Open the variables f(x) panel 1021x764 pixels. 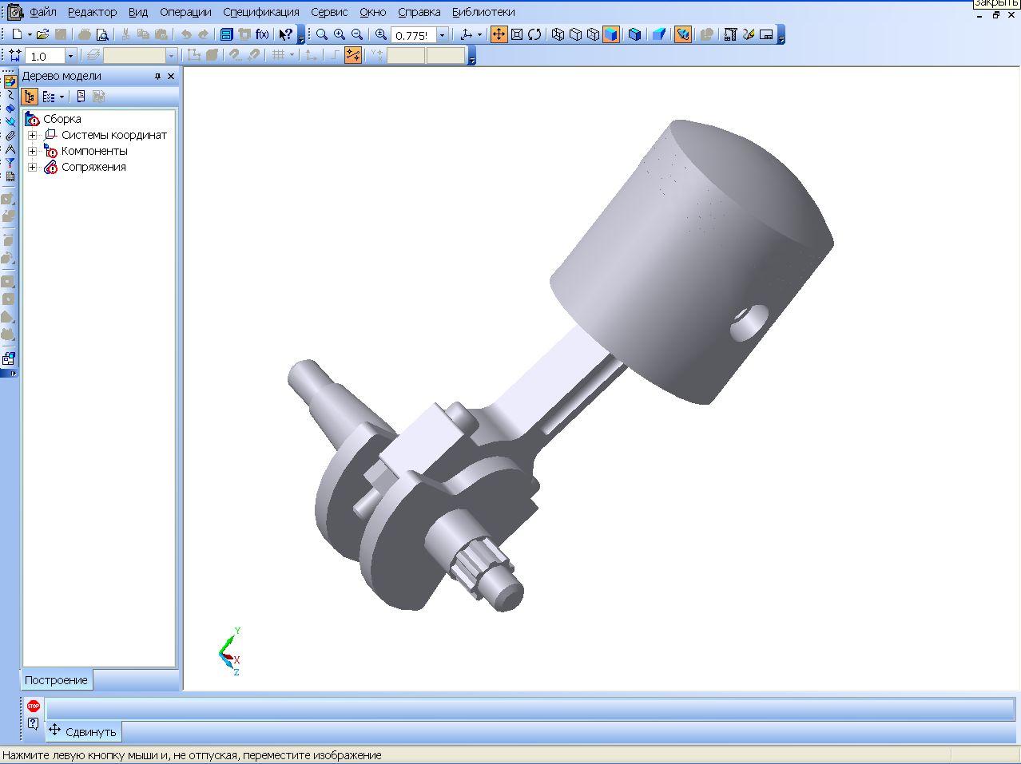pos(262,34)
